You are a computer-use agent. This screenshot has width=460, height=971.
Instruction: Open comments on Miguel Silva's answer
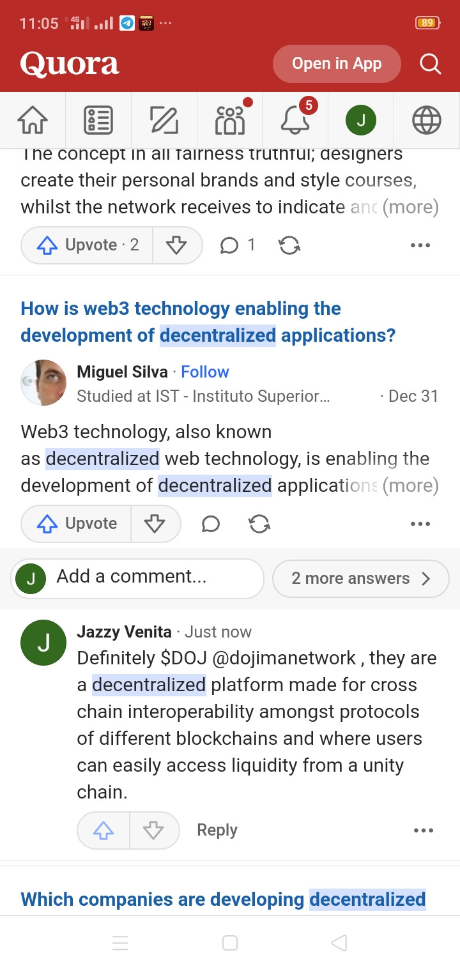[211, 524]
